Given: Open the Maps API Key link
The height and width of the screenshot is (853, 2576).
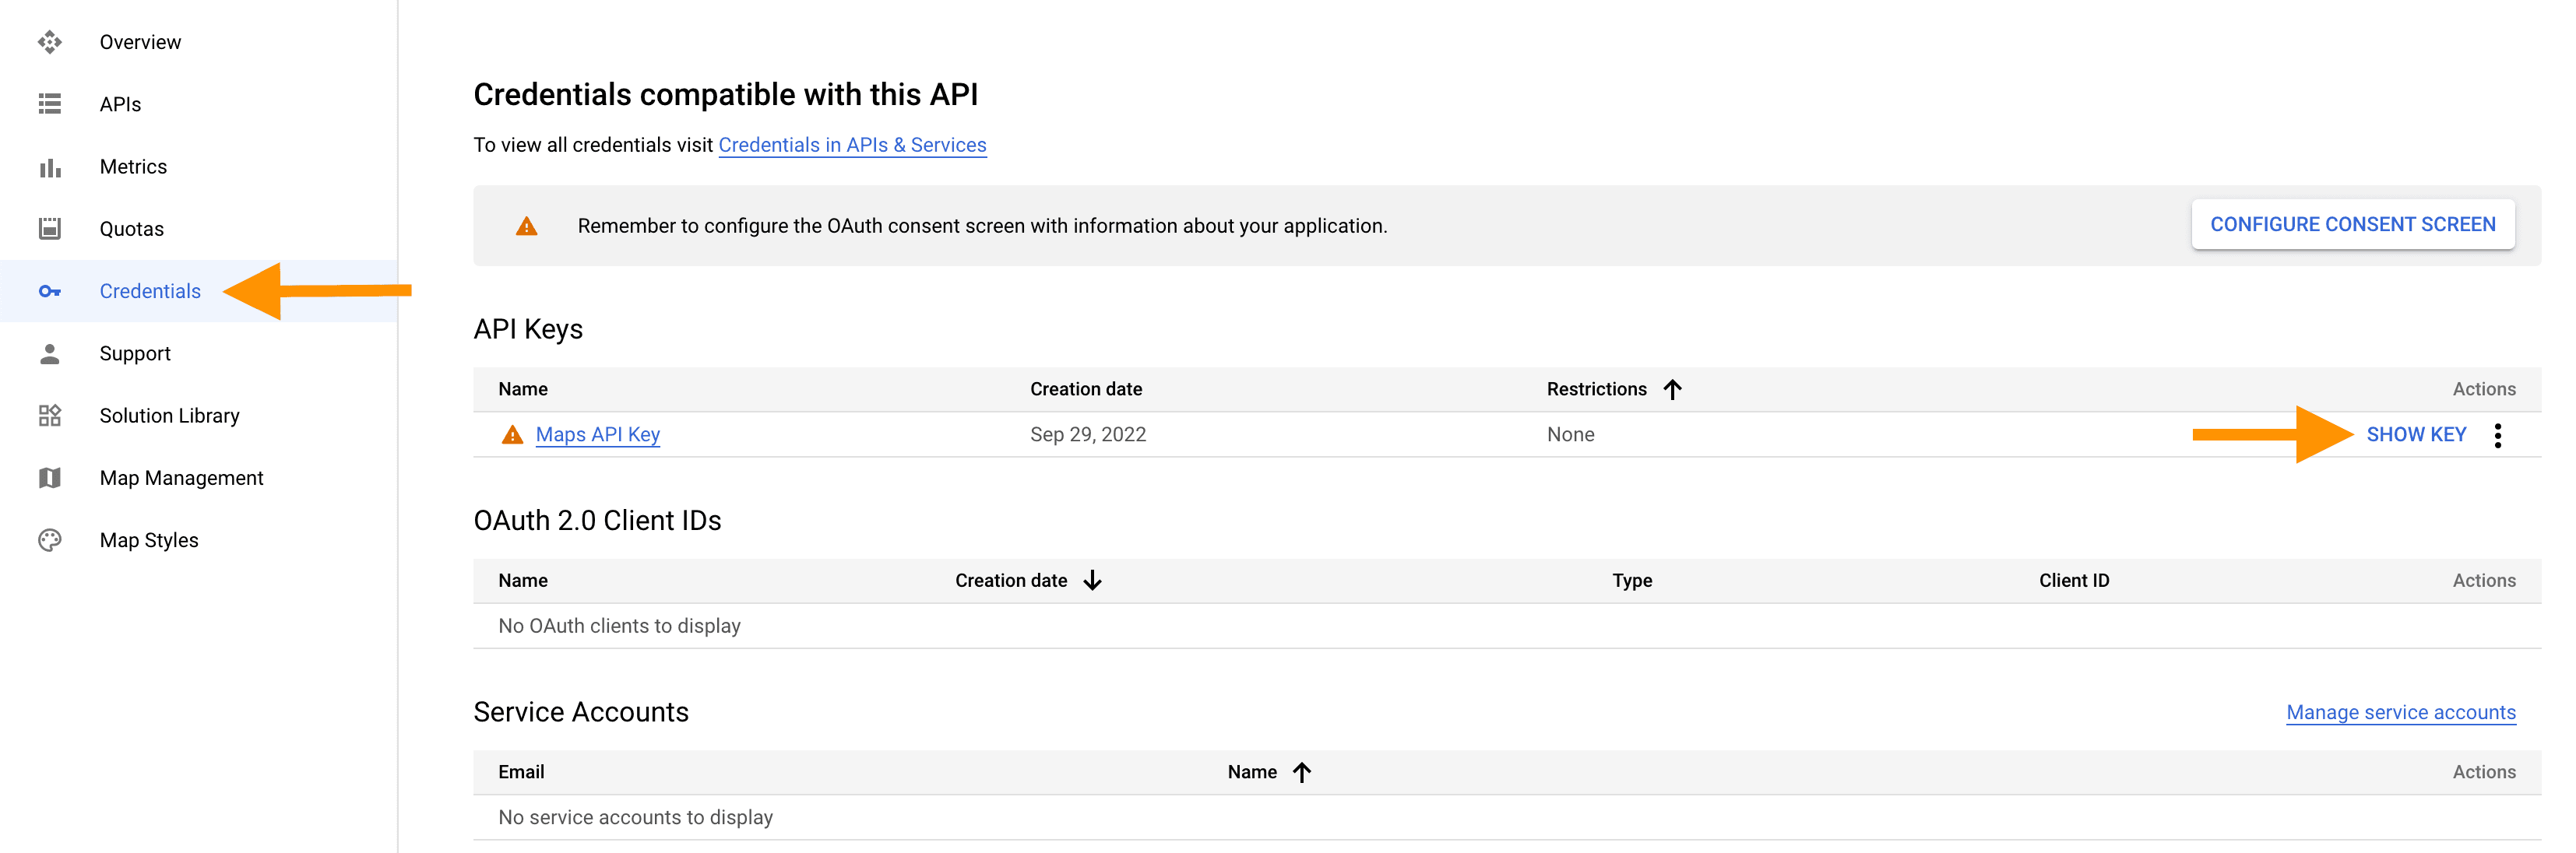Looking at the screenshot, I should coord(598,435).
